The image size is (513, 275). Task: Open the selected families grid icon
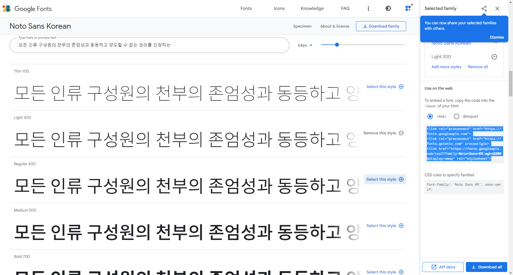408,8
